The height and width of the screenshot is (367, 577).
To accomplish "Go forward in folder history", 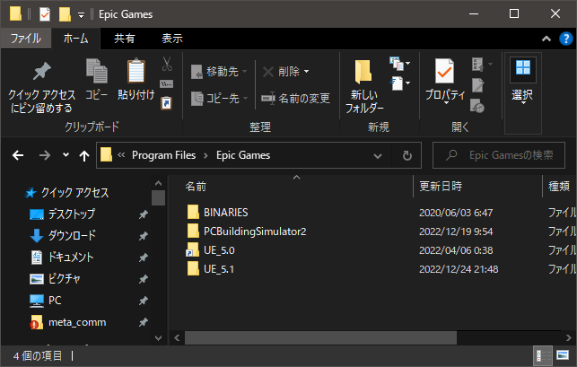I will click(x=45, y=155).
